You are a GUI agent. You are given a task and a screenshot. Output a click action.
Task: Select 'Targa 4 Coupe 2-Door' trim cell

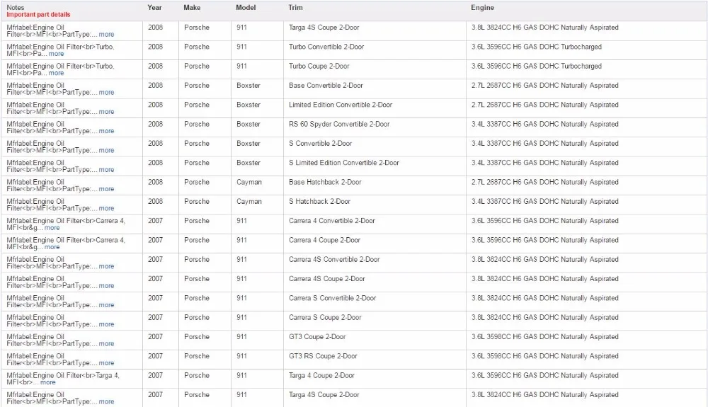coord(321,376)
